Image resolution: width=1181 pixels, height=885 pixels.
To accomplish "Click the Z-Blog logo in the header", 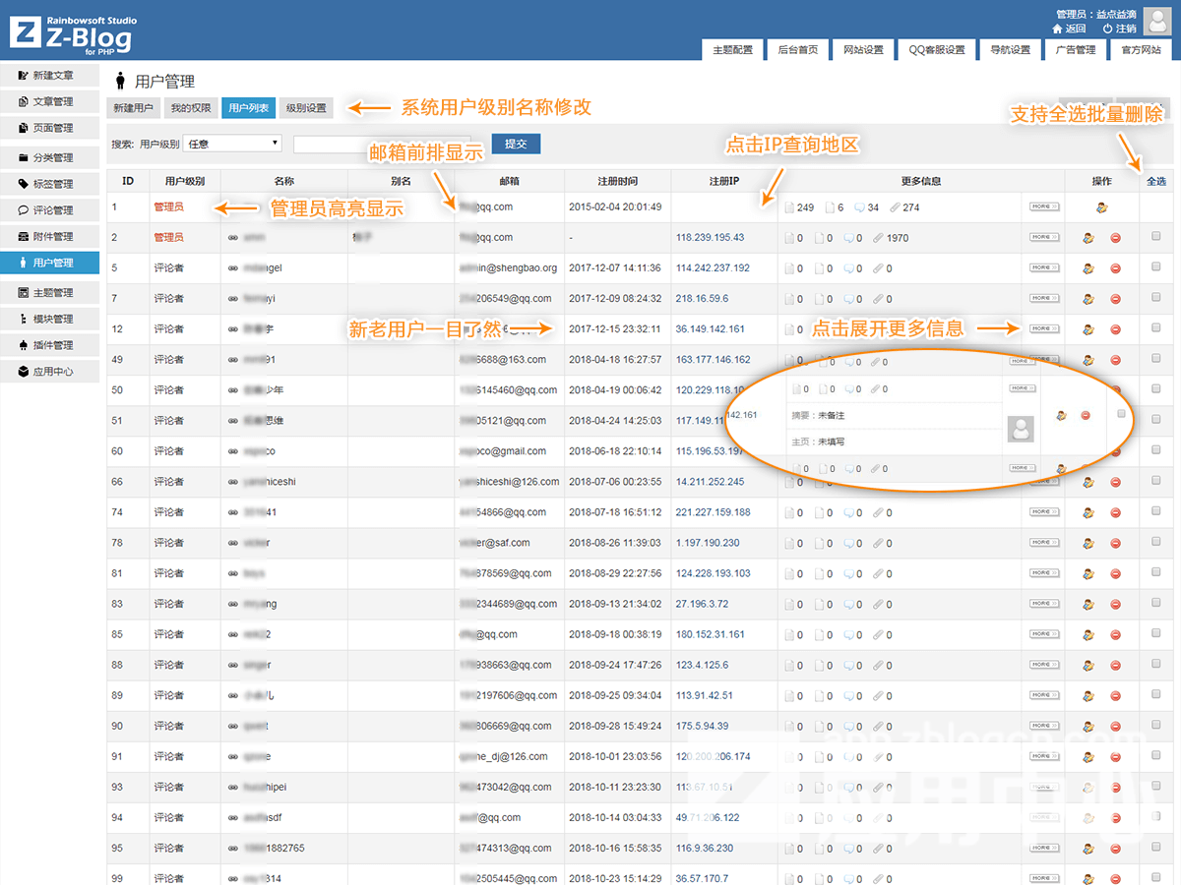I will click(72, 34).
